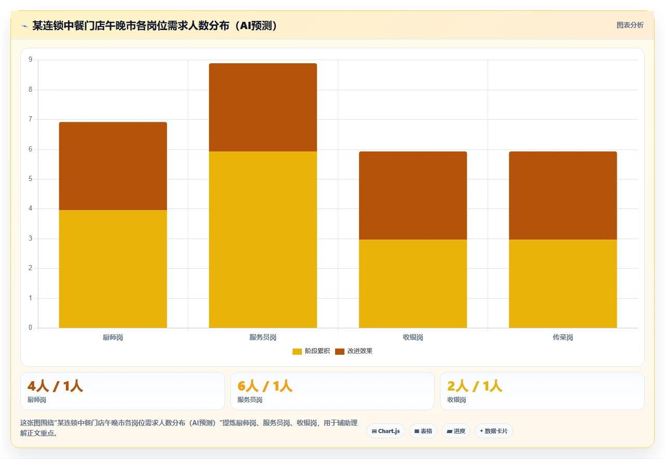Click the y-axis value 9

(x=30, y=60)
